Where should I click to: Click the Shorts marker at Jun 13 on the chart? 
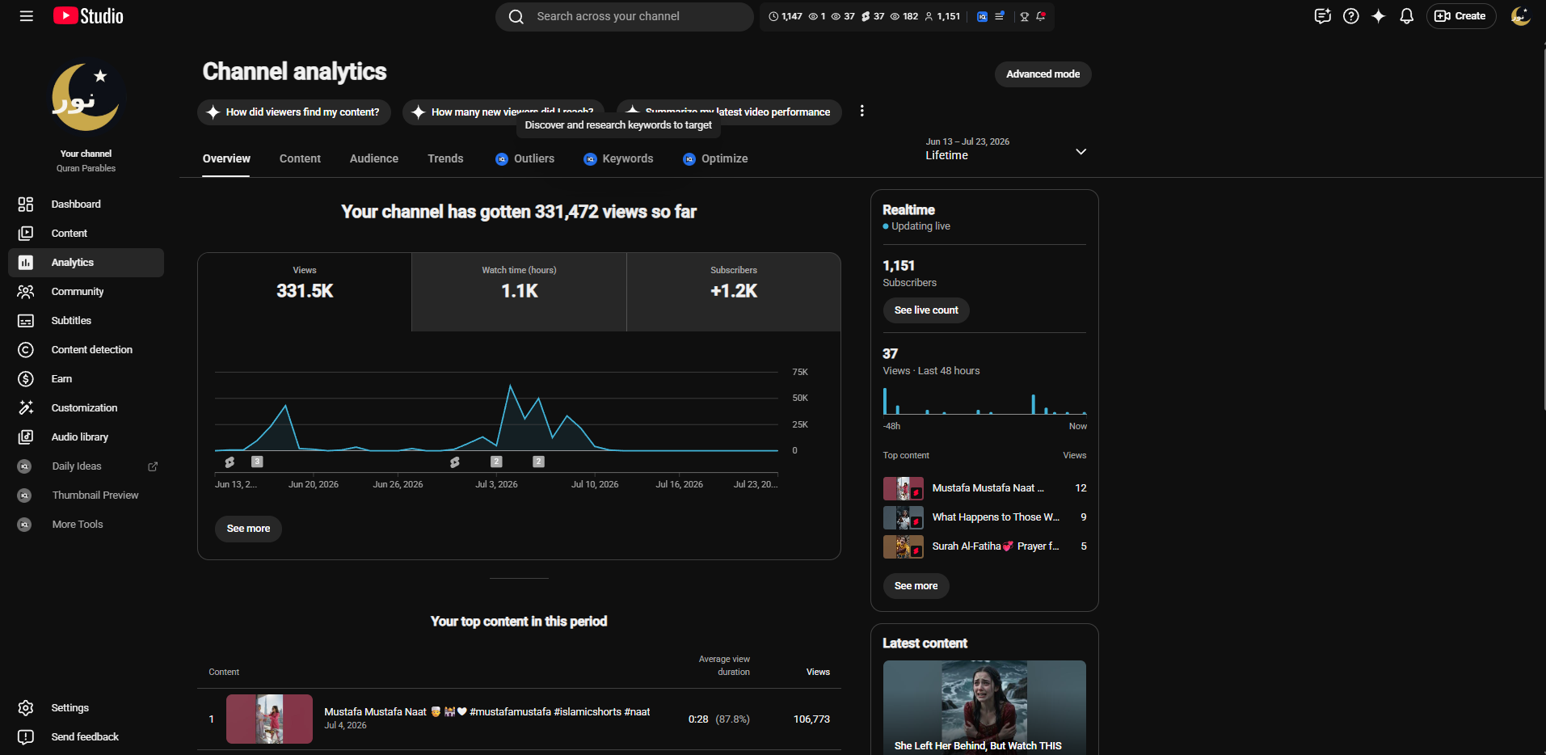click(x=230, y=462)
